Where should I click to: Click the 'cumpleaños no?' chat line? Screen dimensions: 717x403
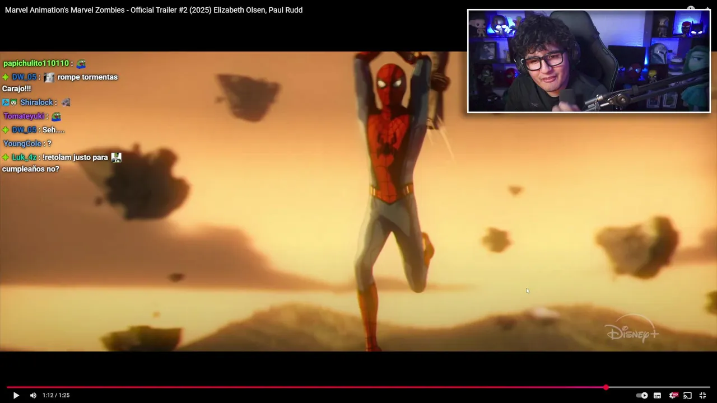tap(30, 168)
